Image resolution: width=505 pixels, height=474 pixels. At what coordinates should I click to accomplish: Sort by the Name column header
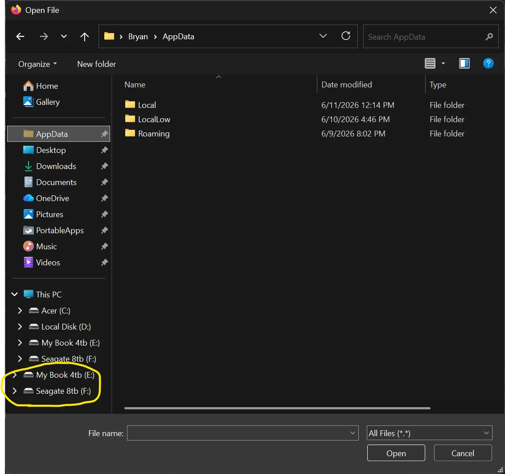(135, 85)
